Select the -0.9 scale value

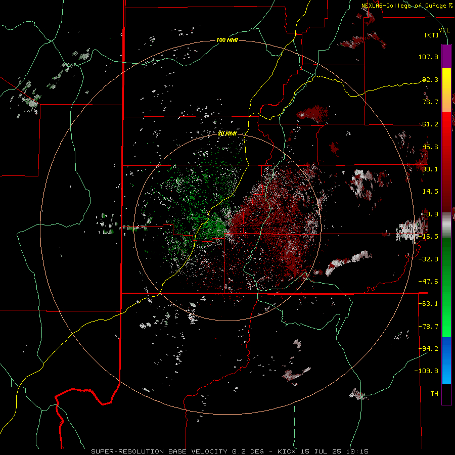pos(430,214)
